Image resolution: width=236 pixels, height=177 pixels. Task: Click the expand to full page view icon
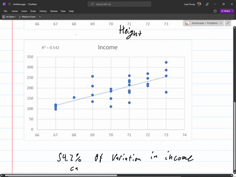228,23
